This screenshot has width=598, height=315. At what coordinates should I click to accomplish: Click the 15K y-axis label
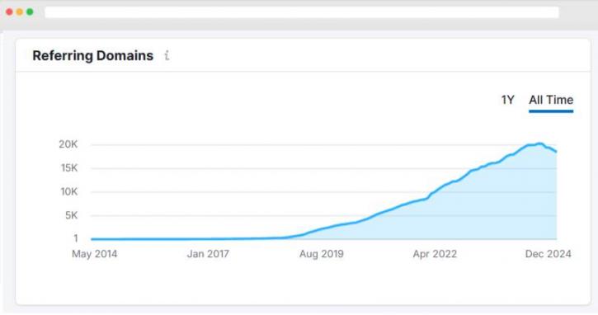pos(69,167)
